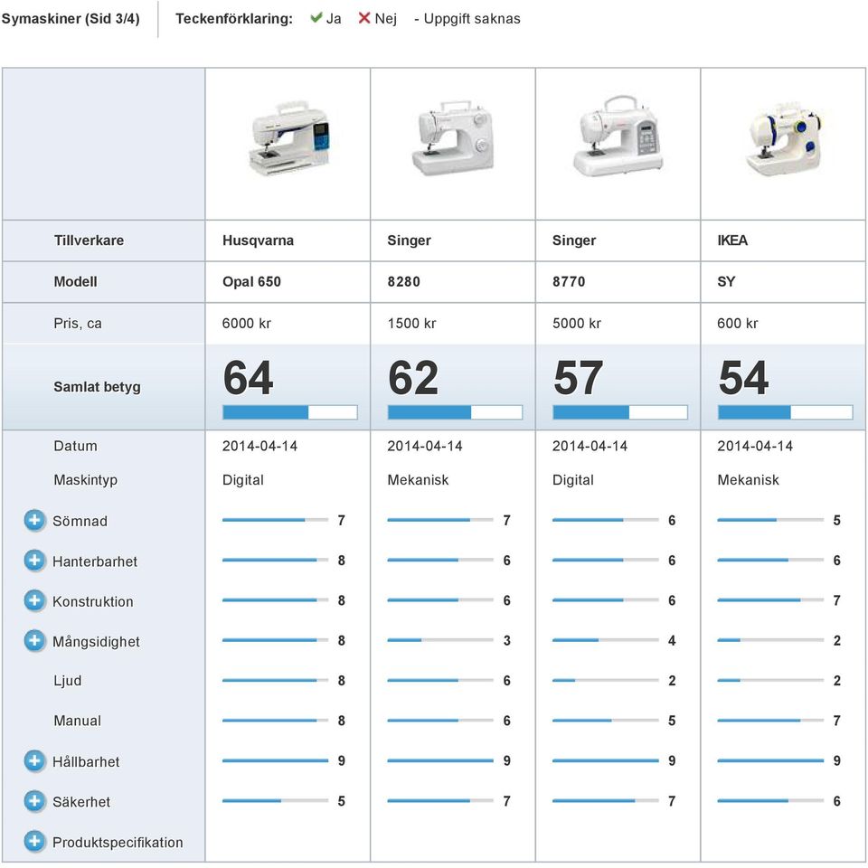Click the 'SY' model name
This screenshot has height=868, width=868.
726,282
